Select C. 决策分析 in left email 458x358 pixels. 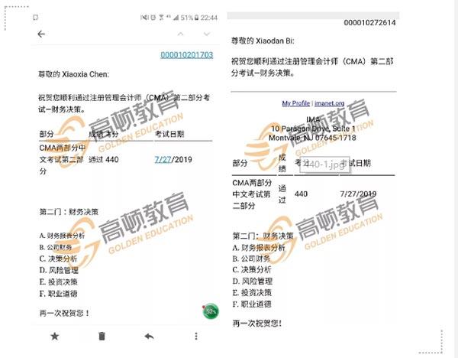coord(58,259)
